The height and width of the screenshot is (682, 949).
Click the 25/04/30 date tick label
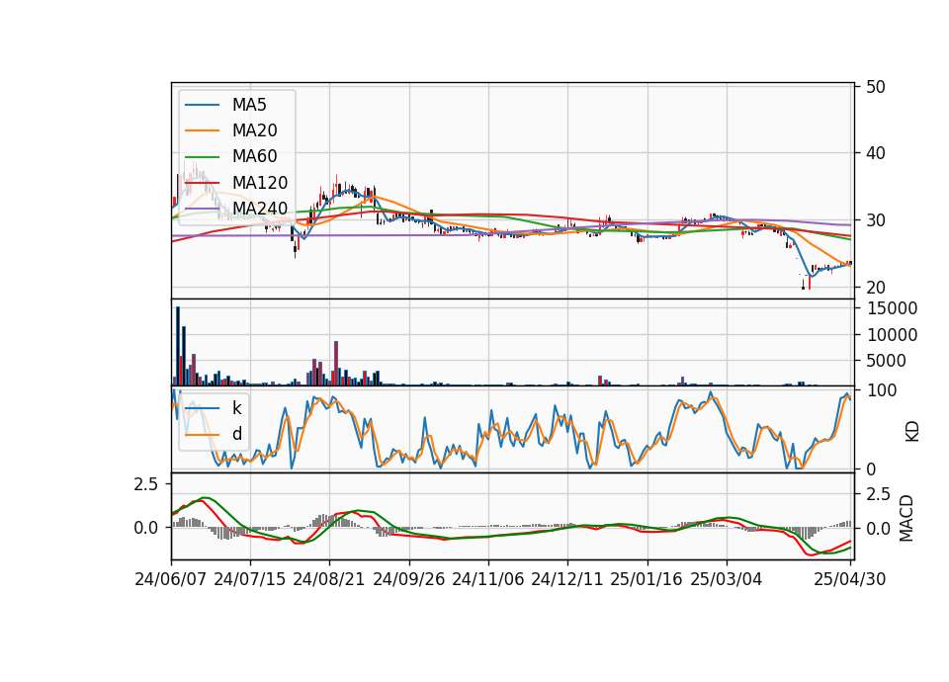pos(850,579)
